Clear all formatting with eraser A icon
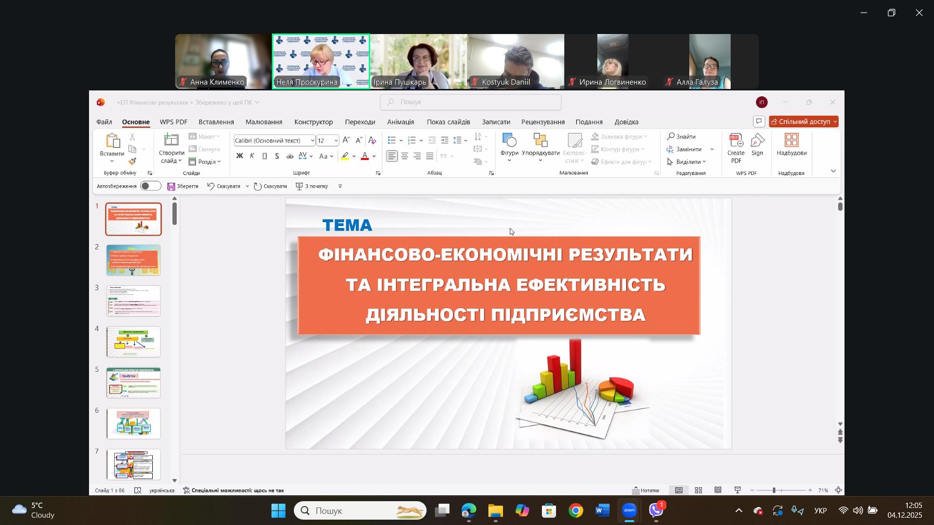 pyautogui.click(x=372, y=140)
